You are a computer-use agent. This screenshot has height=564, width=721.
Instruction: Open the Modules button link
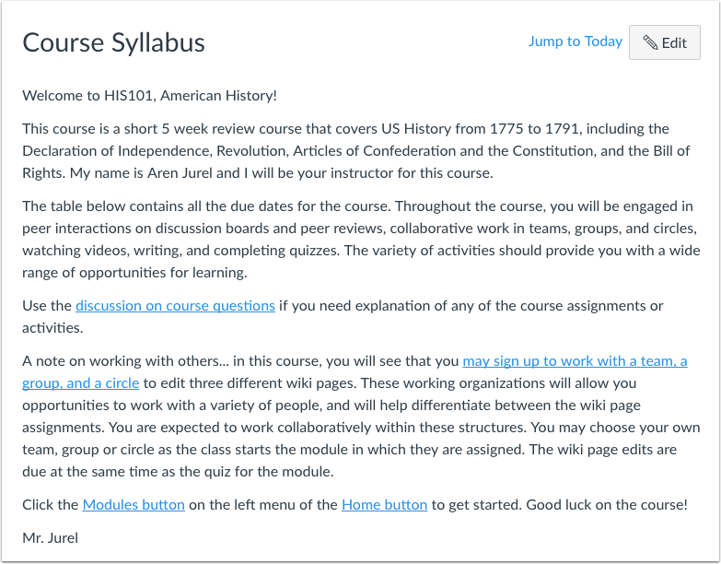(134, 505)
